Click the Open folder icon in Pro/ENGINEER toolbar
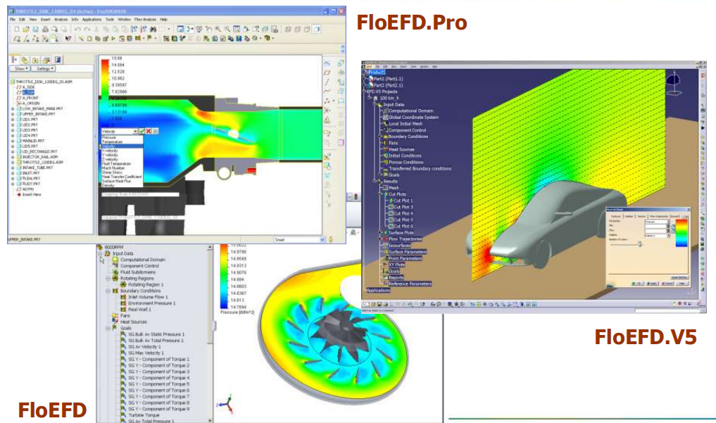This screenshot has width=716, height=423. pos(25,30)
